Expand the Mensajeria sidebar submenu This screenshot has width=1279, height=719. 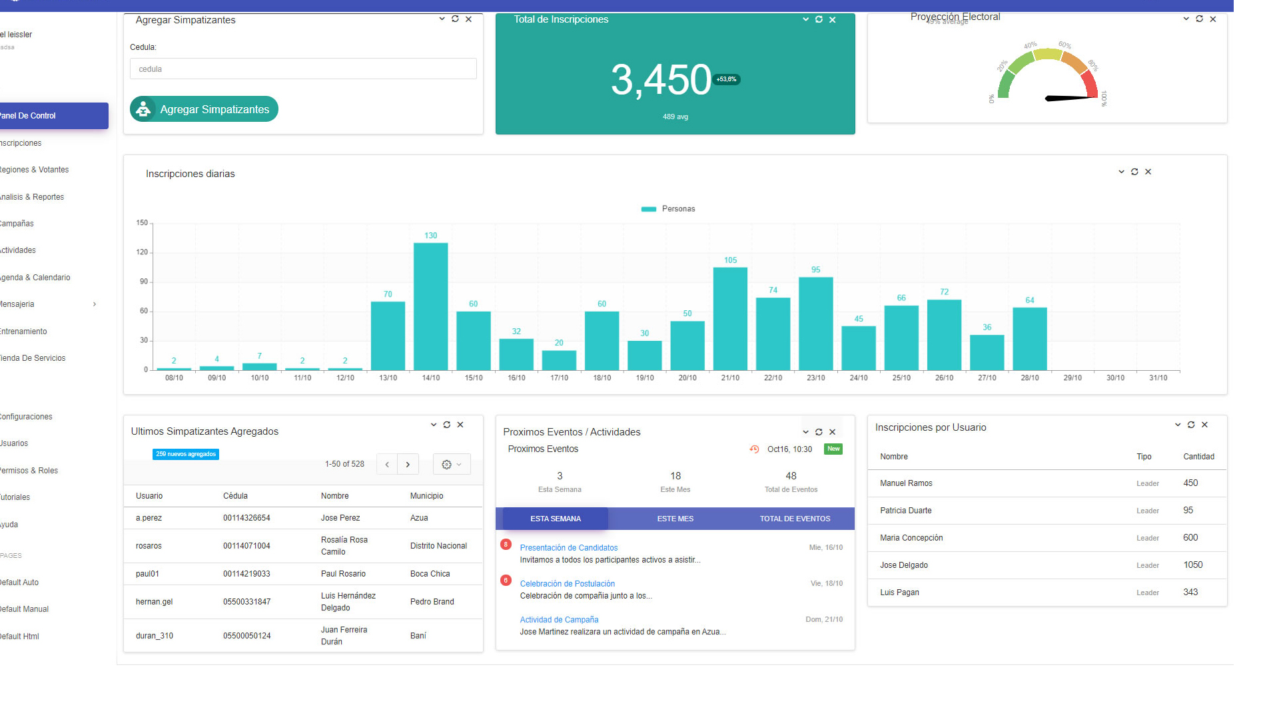(95, 304)
